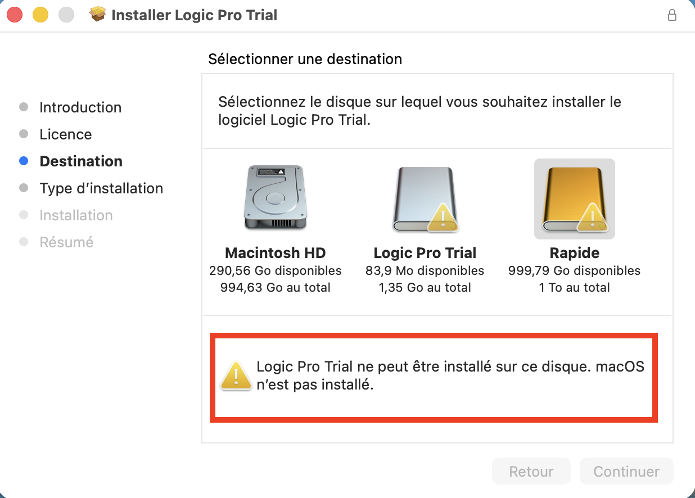Viewport: 695px width, 498px height.
Task: Go to the Introduction step
Action: 80,107
